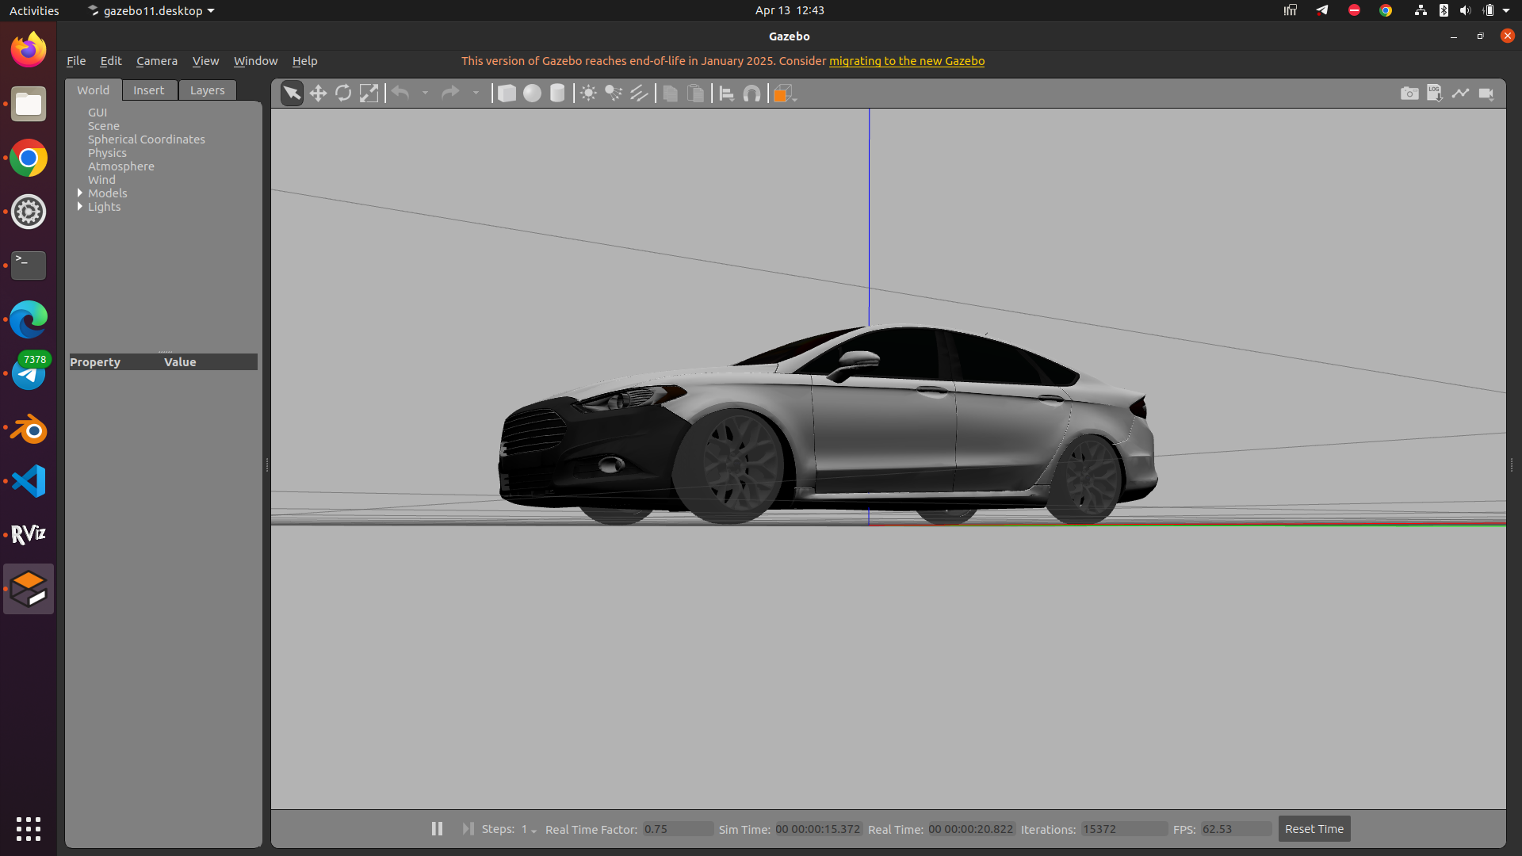
Task: Click the Reset Time button
Action: pos(1314,829)
